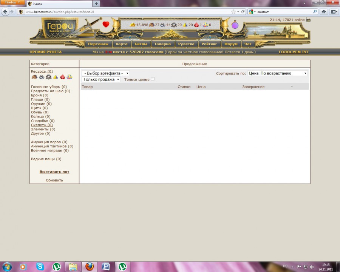The image size is (340, 272).
Task: Open the Броня (0) category
Action: pyautogui.click(x=39, y=95)
